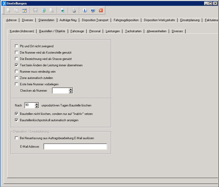Click the red X close toolbar icon
This screenshot has height=187, width=219.
(x=101, y=11)
